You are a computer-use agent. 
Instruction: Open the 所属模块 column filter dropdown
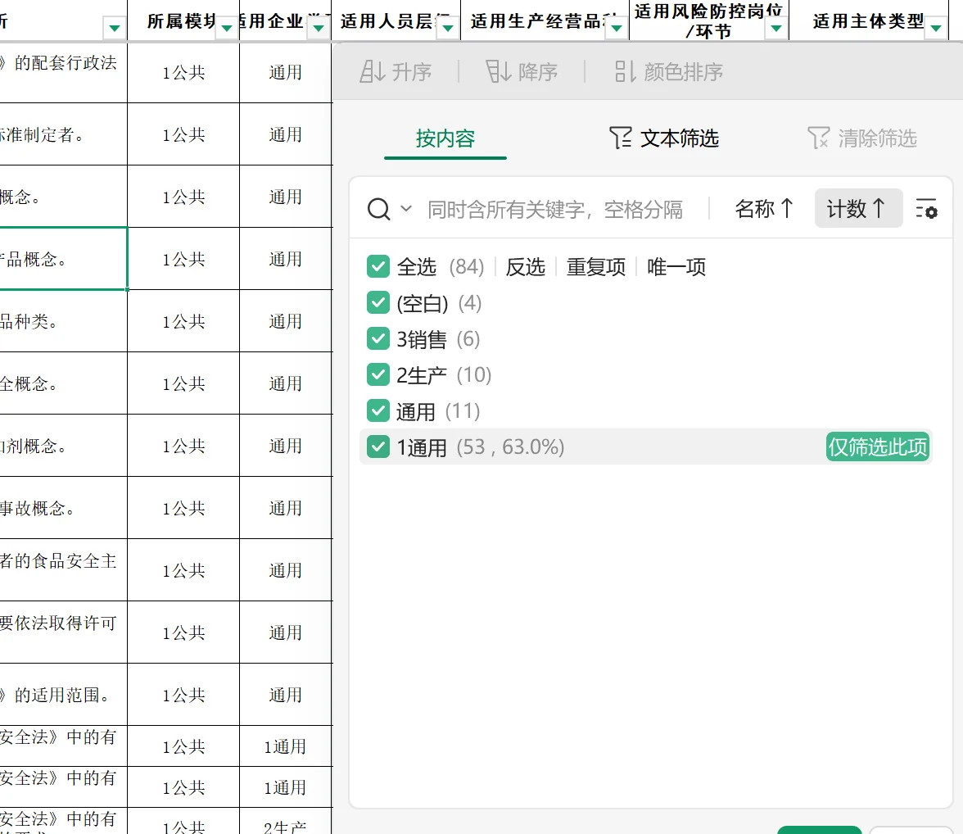[x=227, y=28]
